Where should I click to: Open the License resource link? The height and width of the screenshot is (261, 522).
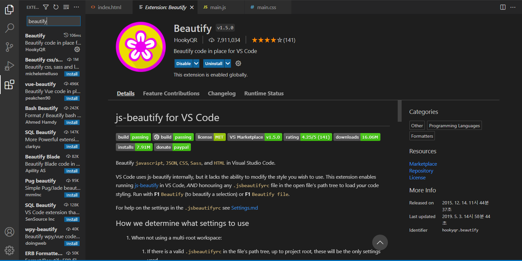tap(417, 178)
